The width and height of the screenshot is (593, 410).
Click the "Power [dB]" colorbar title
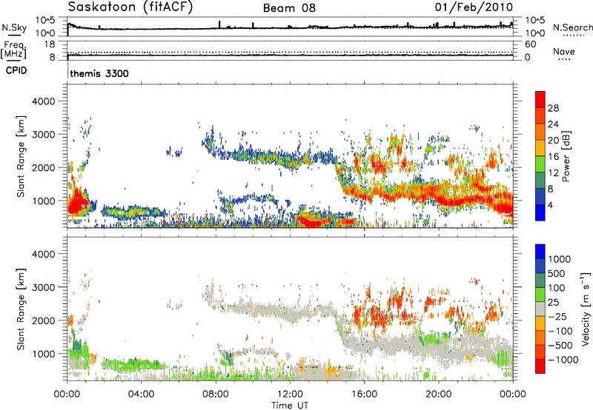(x=566, y=156)
